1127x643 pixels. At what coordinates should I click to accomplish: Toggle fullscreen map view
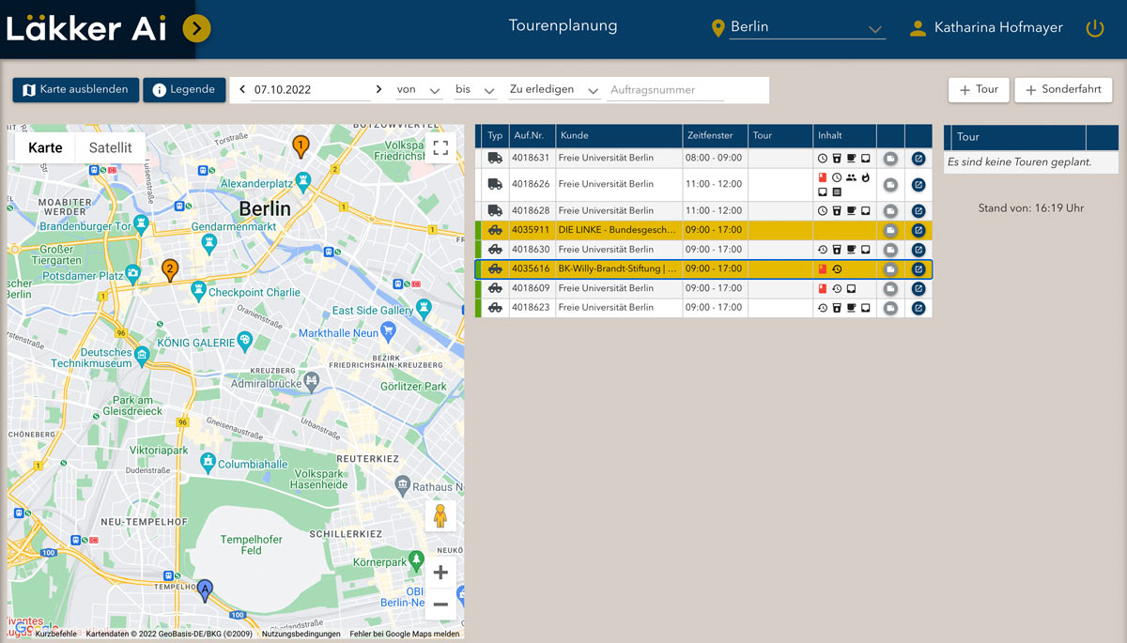coord(440,147)
